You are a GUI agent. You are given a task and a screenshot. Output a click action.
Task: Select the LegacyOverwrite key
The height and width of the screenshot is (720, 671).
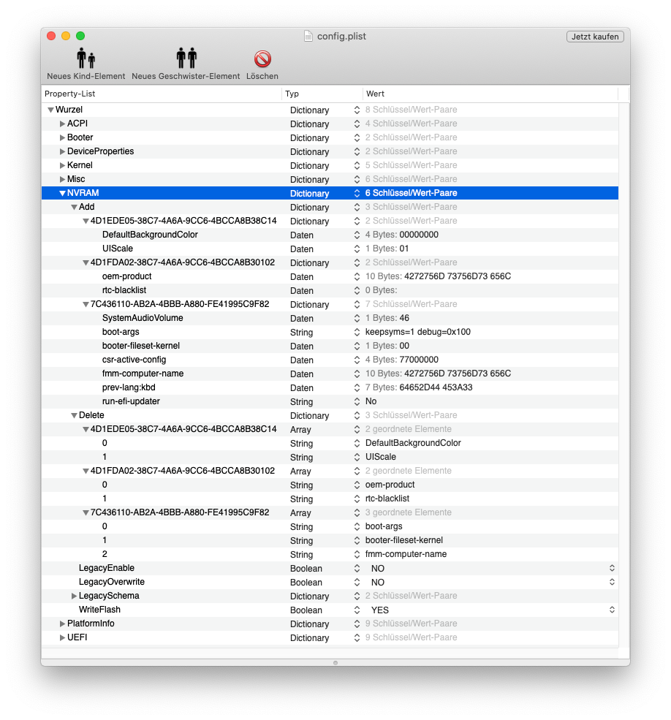(112, 582)
